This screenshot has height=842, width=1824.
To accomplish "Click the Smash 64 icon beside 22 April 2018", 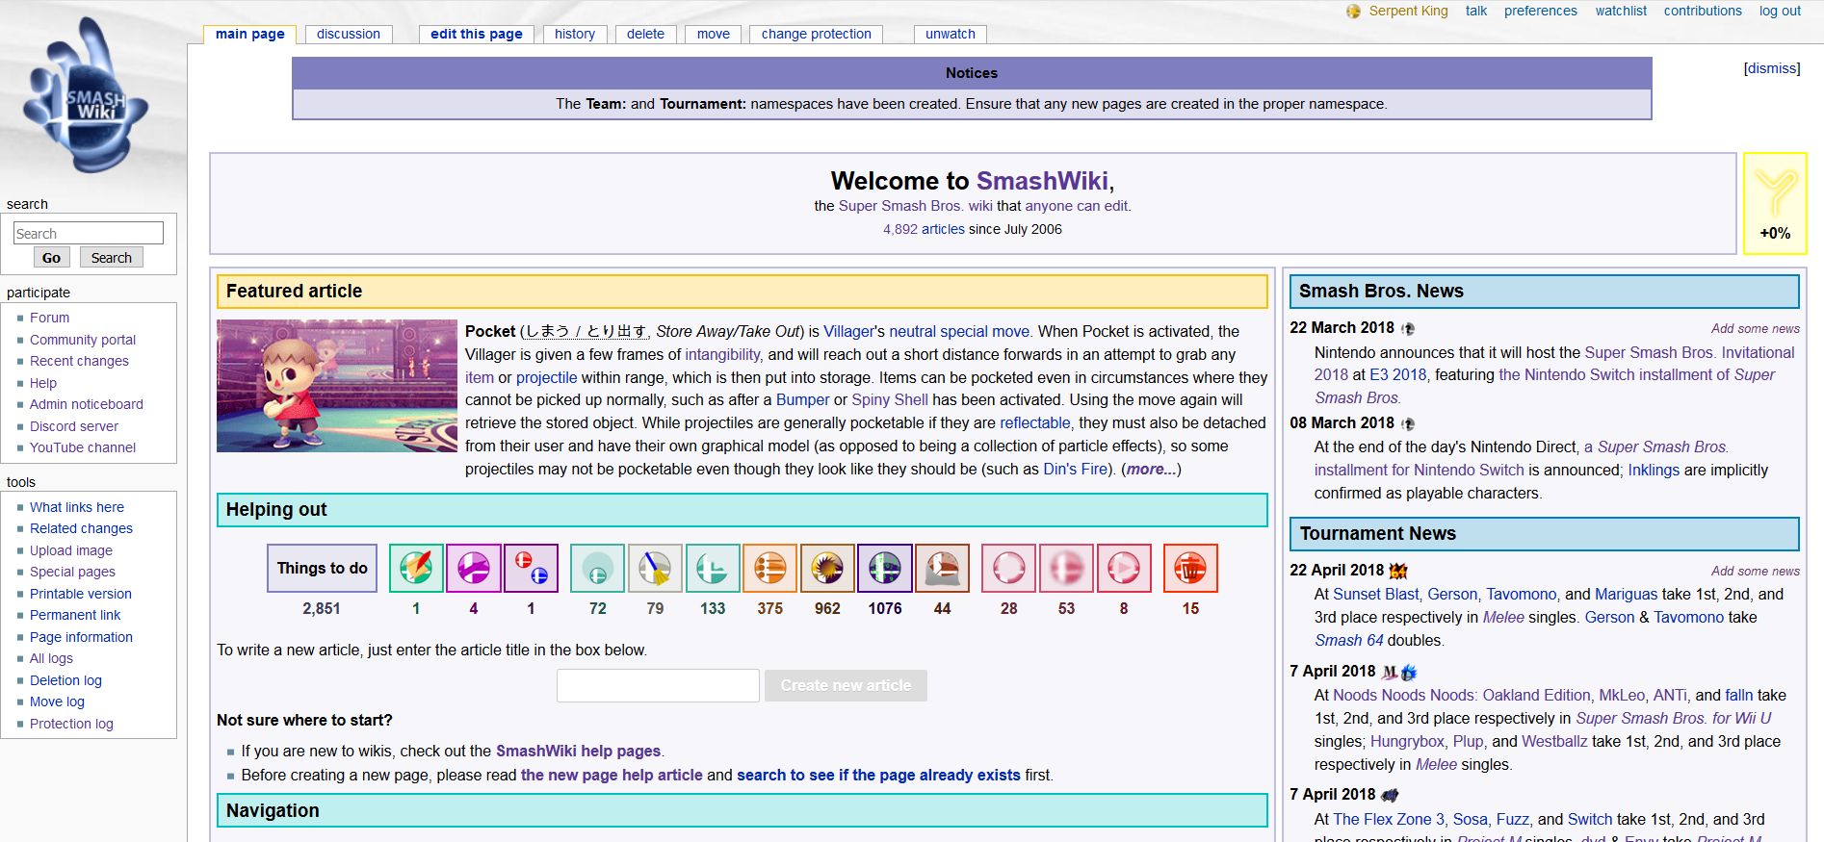I will [1398, 571].
